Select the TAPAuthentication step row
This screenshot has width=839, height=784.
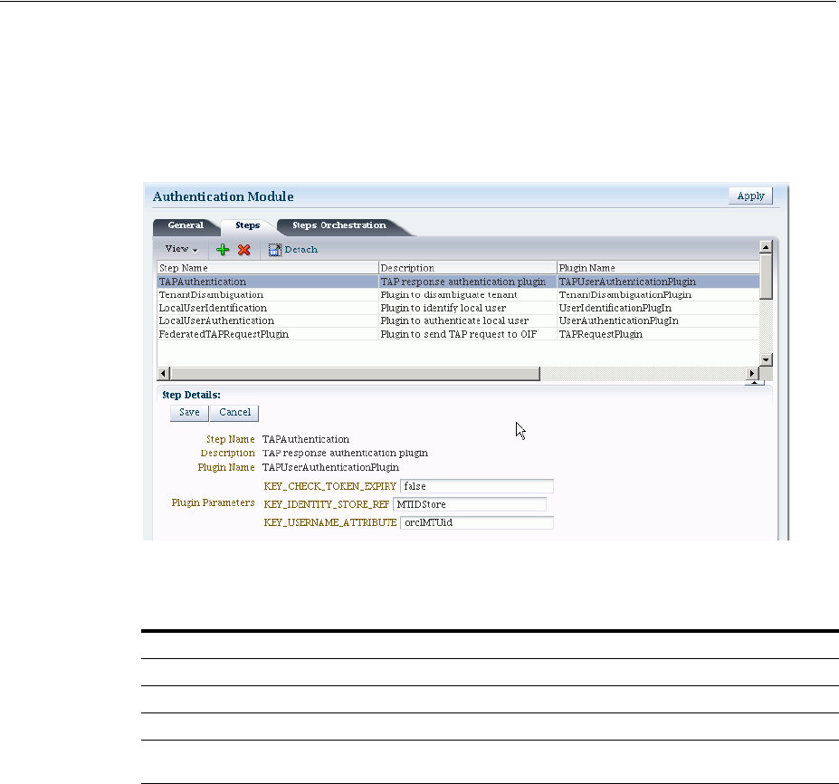click(x=458, y=282)
